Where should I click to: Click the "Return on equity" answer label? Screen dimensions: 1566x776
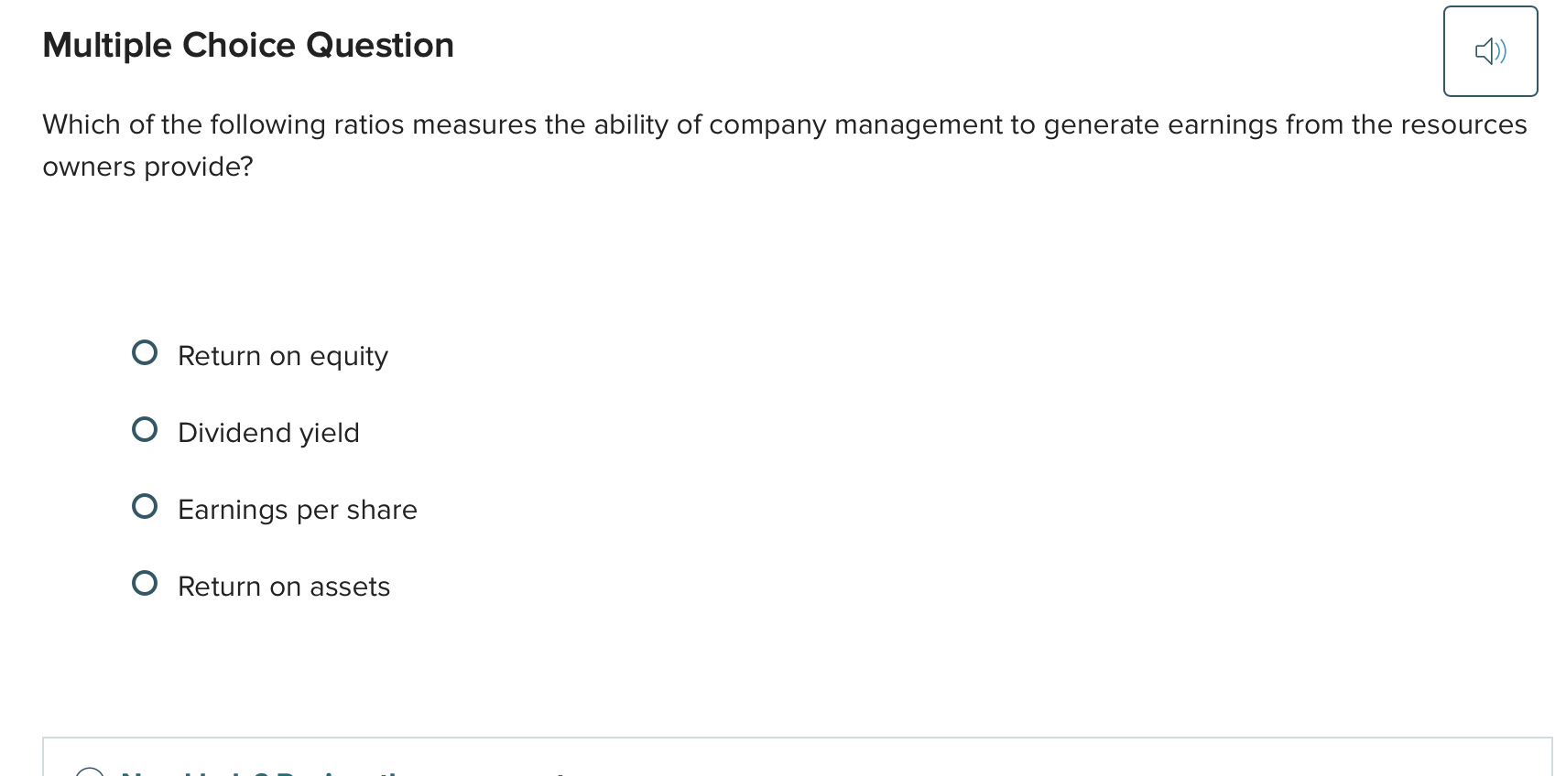pyautogui.click(x=282, y=356)
